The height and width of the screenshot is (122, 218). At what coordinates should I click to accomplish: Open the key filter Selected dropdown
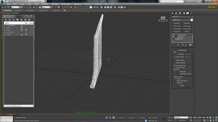click(x=181, y=118)
